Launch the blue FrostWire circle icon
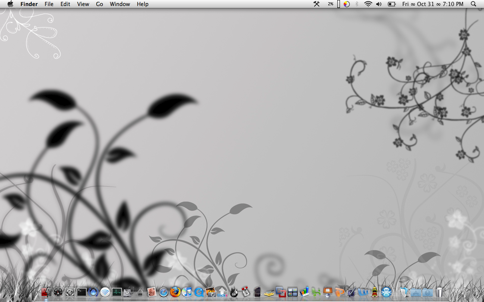484x302 pixels. click(x=386, y=292)
